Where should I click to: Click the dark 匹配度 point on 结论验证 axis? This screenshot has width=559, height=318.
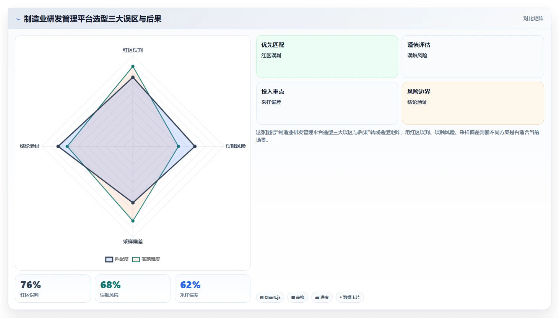(58, 146)
